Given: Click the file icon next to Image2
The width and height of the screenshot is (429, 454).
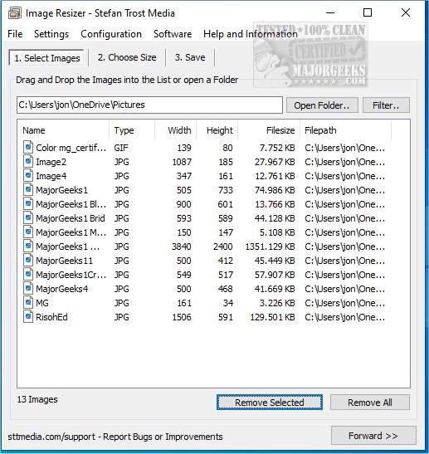Looking at the screenshot, I should [x=28, y=161].
